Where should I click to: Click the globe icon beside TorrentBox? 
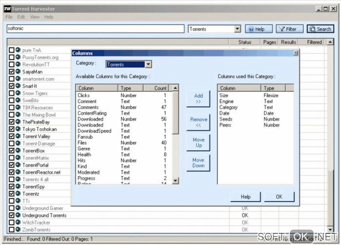[x=18, y=150]
